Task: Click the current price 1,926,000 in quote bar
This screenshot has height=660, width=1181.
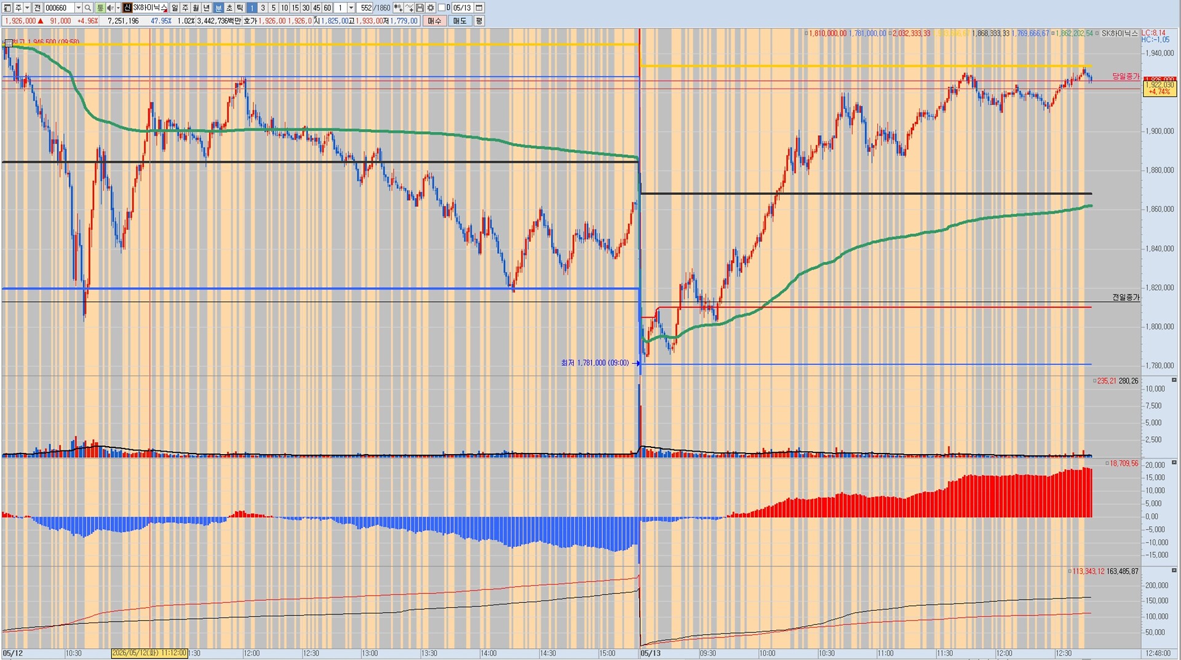Action: click(x=20, y=21)
